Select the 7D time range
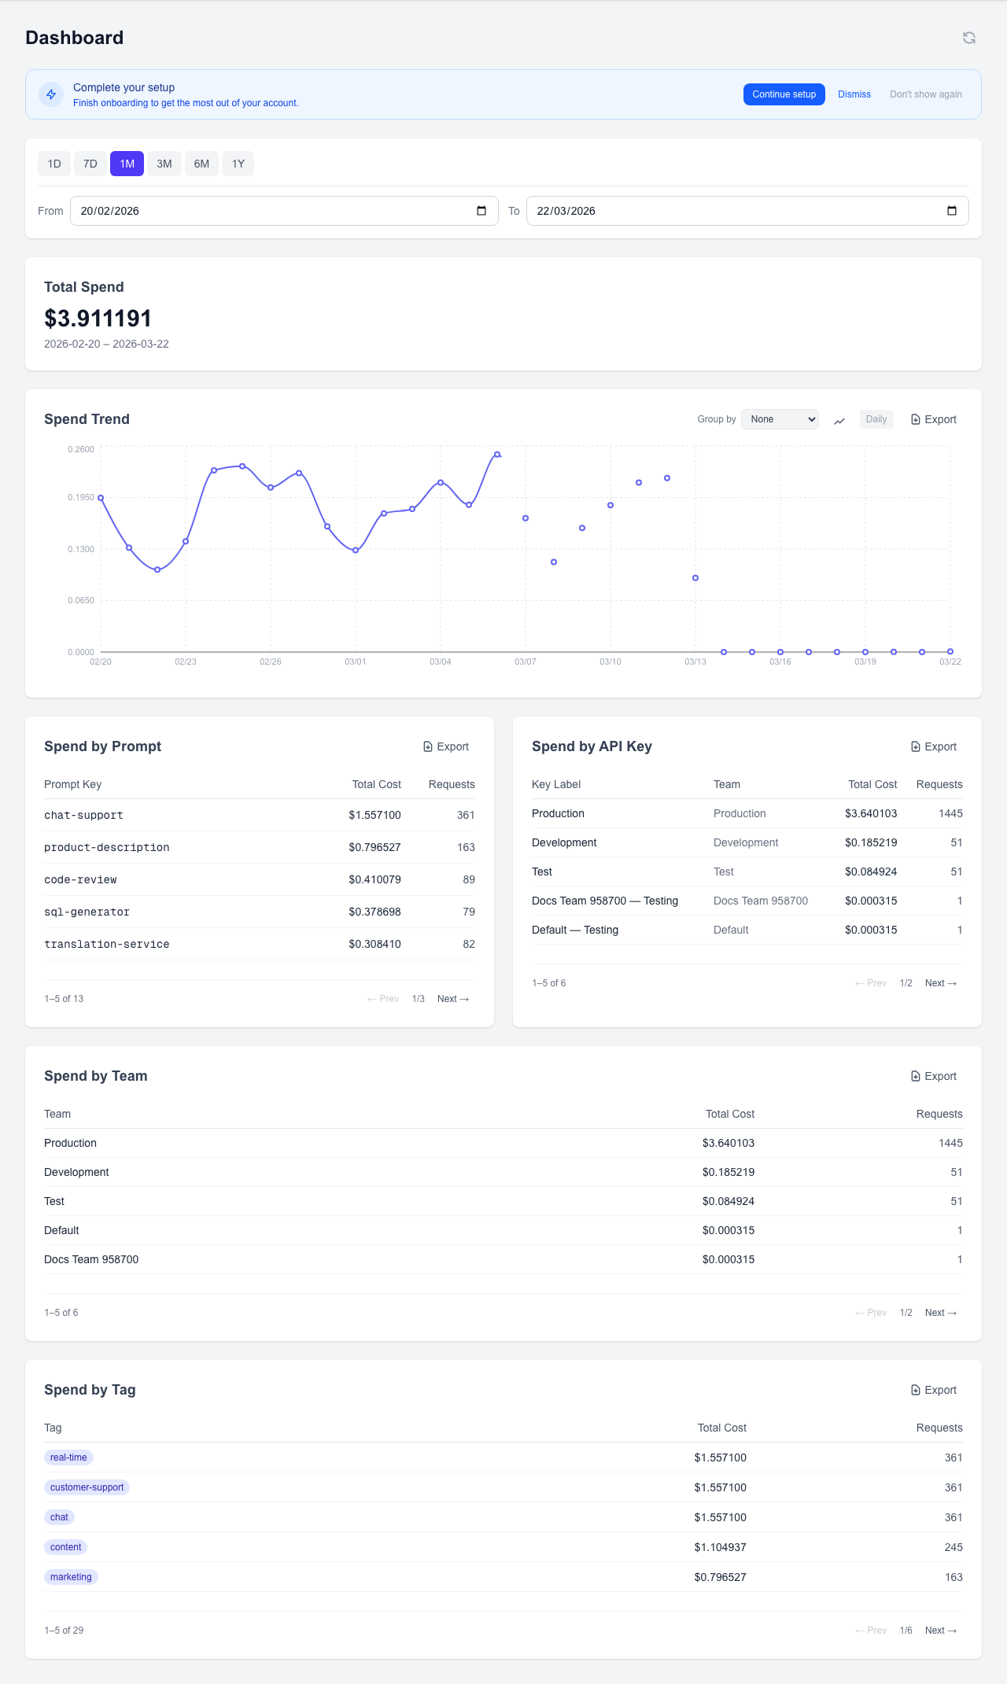The width and height of the screenshot is (1007, 1684). (x=90, y=164)
